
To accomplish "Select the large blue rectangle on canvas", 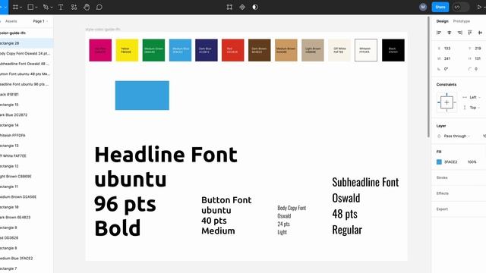I will coord(142,96).
